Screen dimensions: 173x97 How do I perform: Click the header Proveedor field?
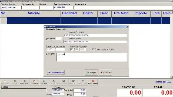click(123, 8)
